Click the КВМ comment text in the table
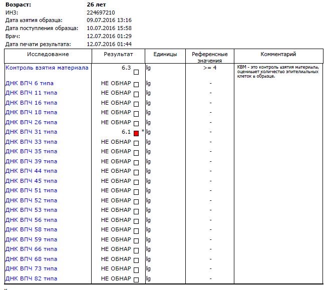 pyautogui.click(x=278, y=72)
